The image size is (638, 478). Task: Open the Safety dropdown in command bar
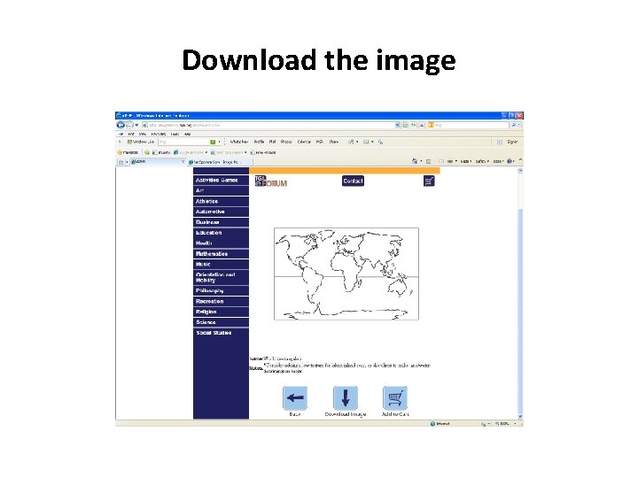tap(482, 161)
